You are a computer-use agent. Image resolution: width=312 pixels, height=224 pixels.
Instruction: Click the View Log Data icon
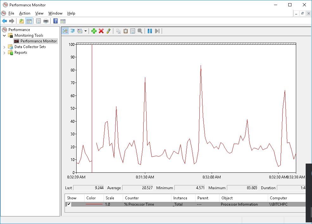[72, 31]
